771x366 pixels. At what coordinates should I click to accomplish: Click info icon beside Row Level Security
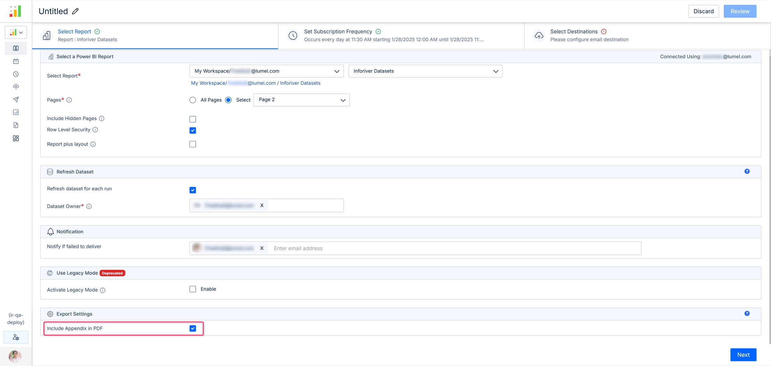coord(95,130)
